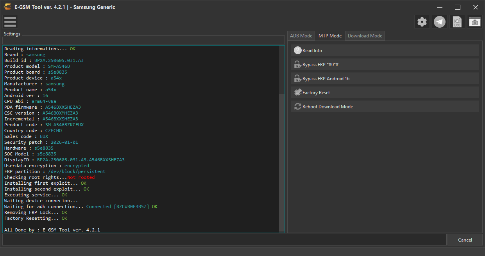
Task: Click the Read Info question mark icon
Action: pyautogui.click(x=298, y=50)
